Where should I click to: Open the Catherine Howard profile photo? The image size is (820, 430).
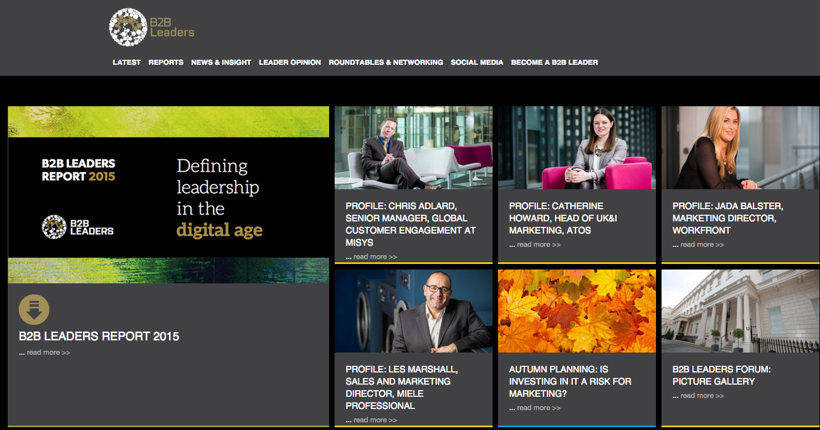(577, 148)
